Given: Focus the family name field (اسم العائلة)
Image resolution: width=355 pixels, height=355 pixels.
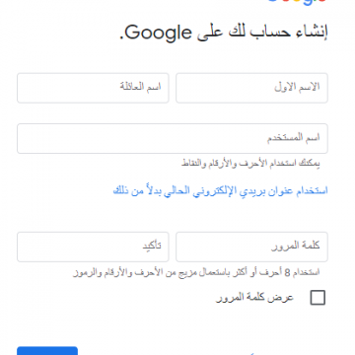Looking at the screenshot, I should (x=93, y=88).
